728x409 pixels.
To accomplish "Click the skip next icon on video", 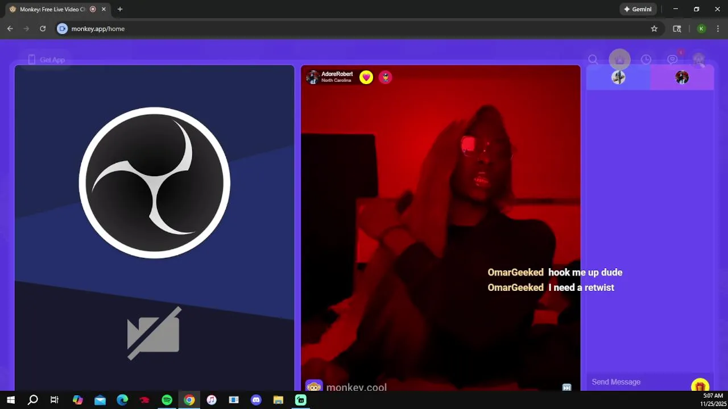I will click(566, 387).
